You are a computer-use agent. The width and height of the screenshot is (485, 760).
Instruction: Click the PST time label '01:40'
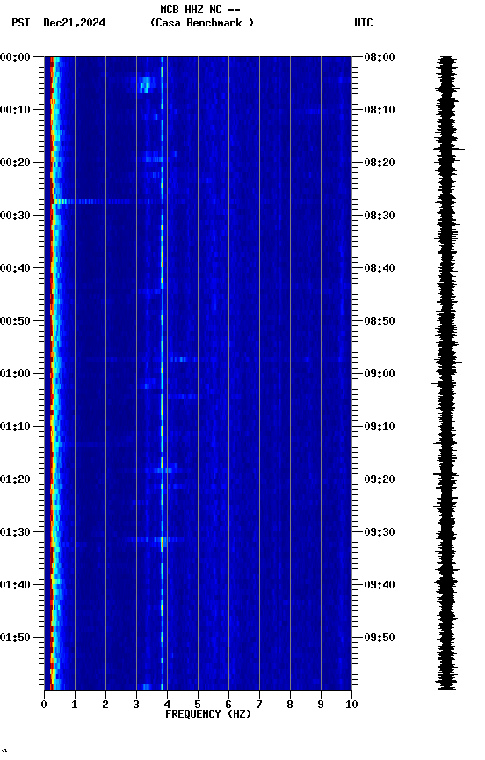coord(15,586)
